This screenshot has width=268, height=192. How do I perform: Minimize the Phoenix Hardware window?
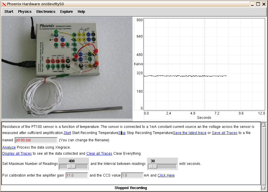252,4
